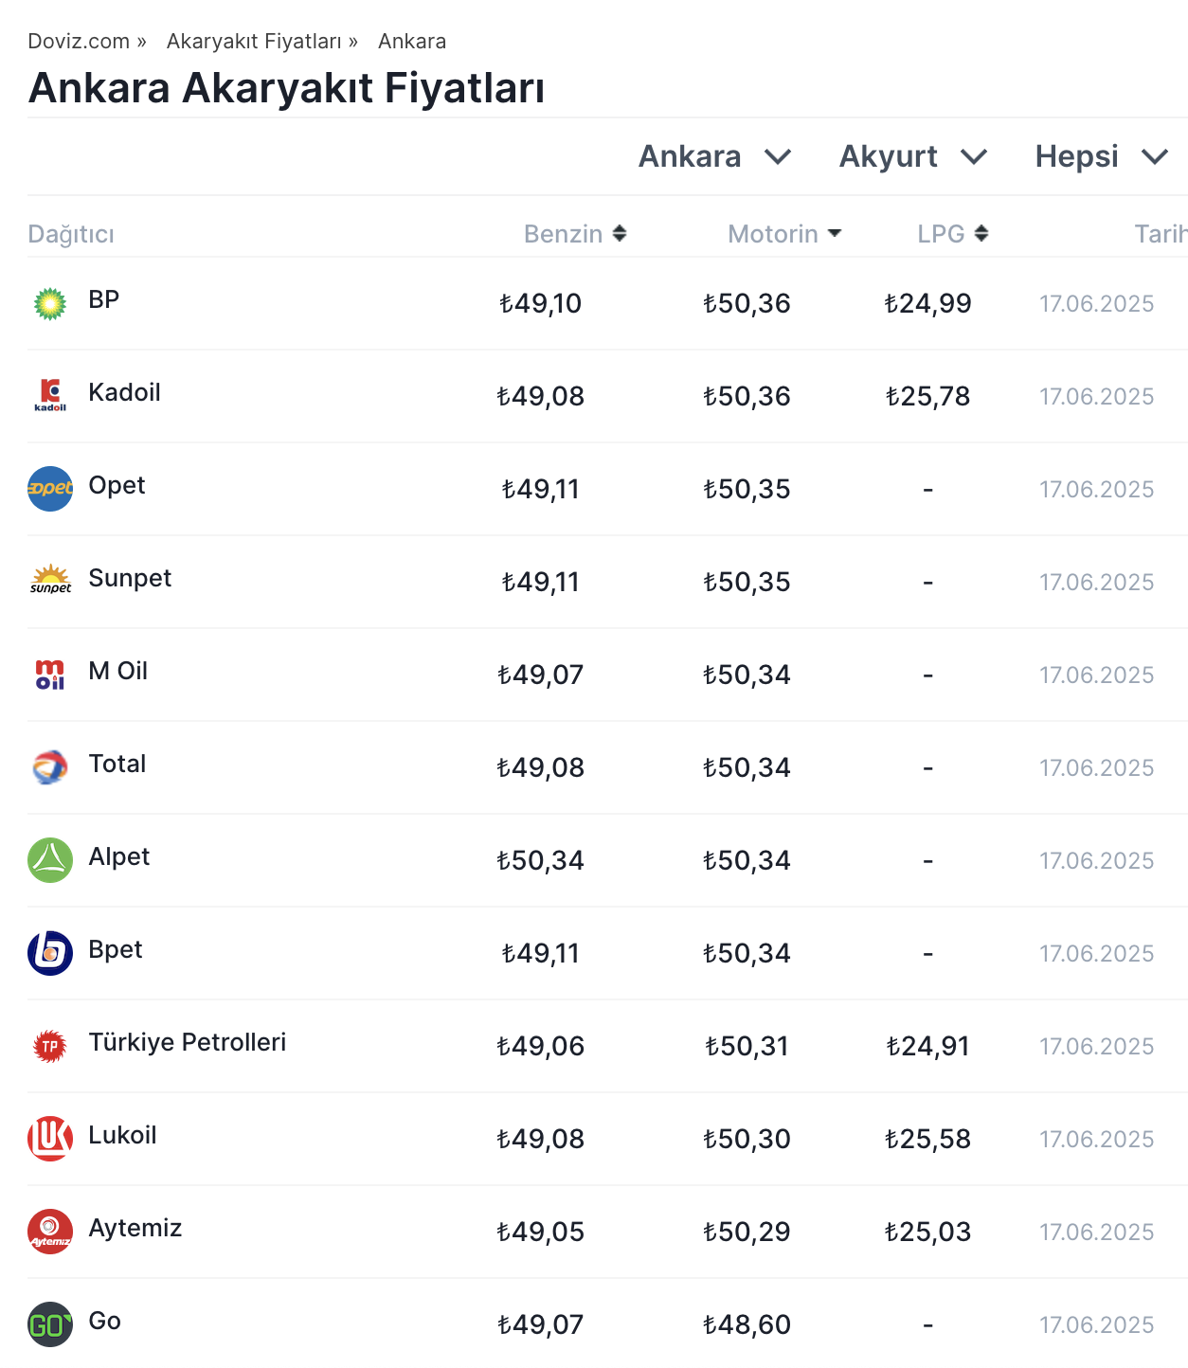
Task: Click the Total logo icon
Action: (50, 767)
